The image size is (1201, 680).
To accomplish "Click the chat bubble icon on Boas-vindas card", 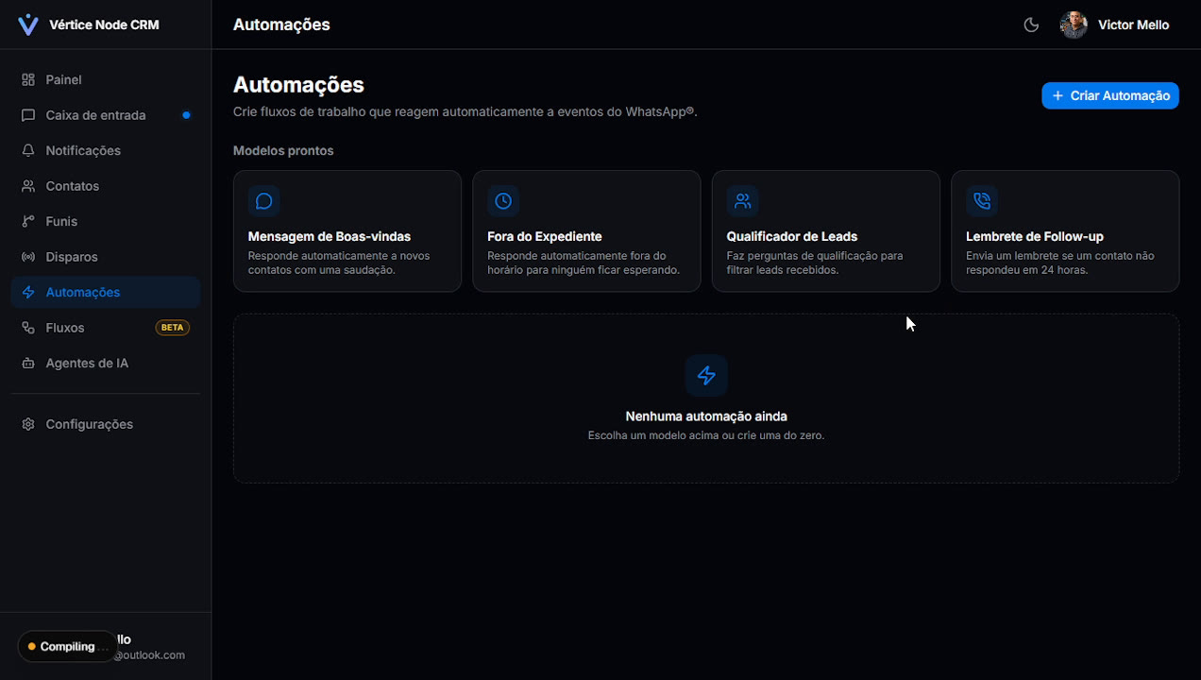I will (x=264, y=201).
